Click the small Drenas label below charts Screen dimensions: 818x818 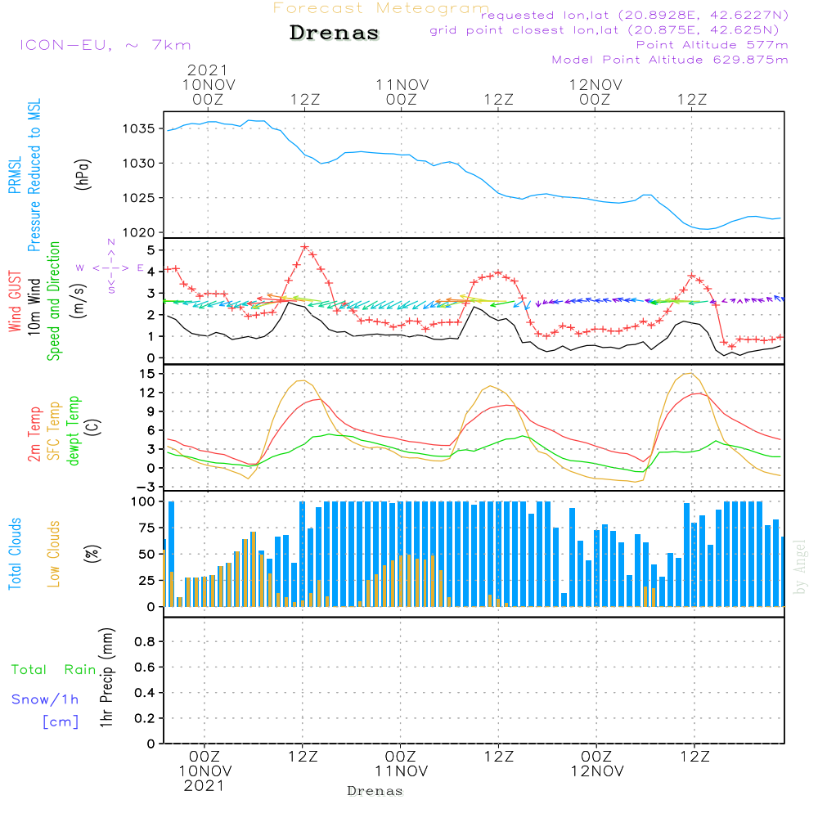[375, 791]
